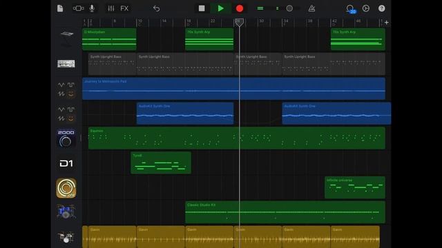Select the Classic Studio Kit region
Screen dimensions: 442x248
pos(285,212)
